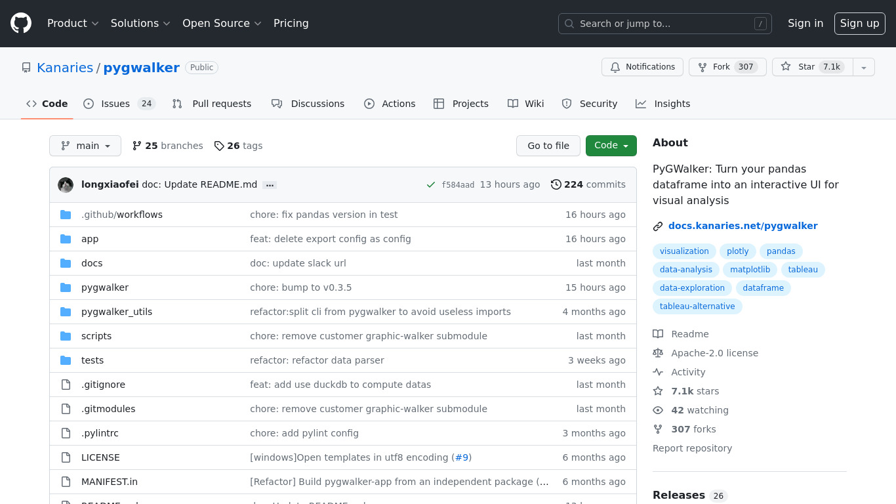Open the Star lists dropdown arrow
896x504 pixels.
[864, 67]
